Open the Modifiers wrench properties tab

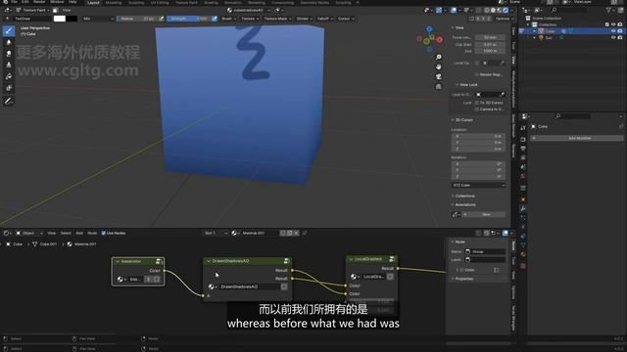point(523,208)
